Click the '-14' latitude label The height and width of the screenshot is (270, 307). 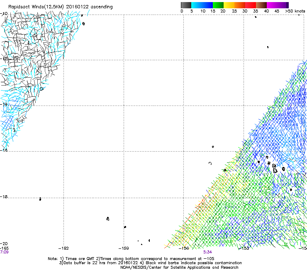[x=4, y=104]
